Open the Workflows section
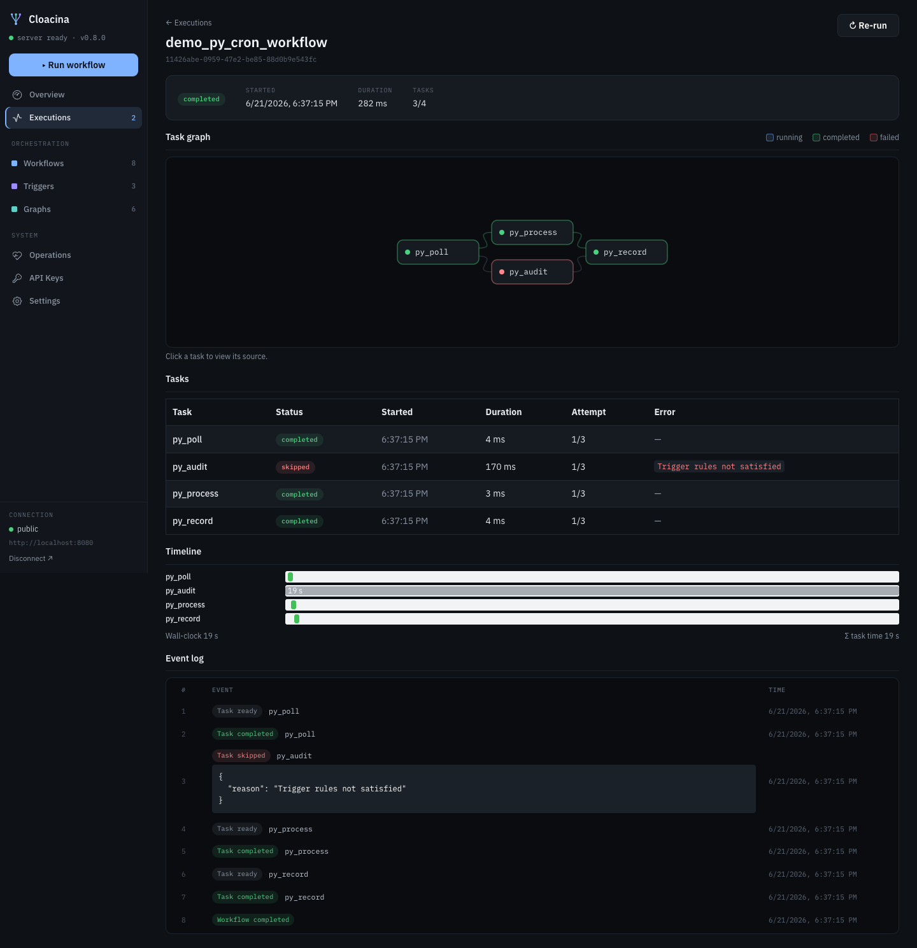This screenshot has width=917, height=948. tap(73, 164)
